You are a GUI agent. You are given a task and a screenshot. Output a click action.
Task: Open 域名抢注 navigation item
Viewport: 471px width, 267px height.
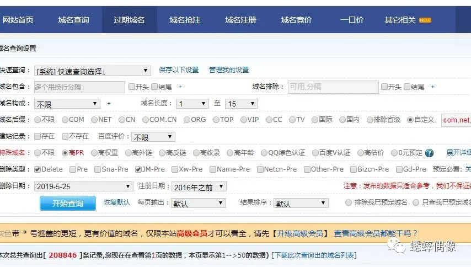[185, 20]
